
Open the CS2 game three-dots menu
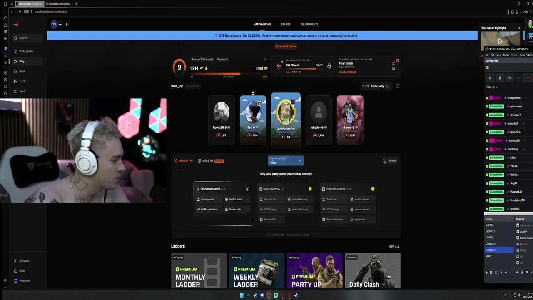click(x=60, y=24)
